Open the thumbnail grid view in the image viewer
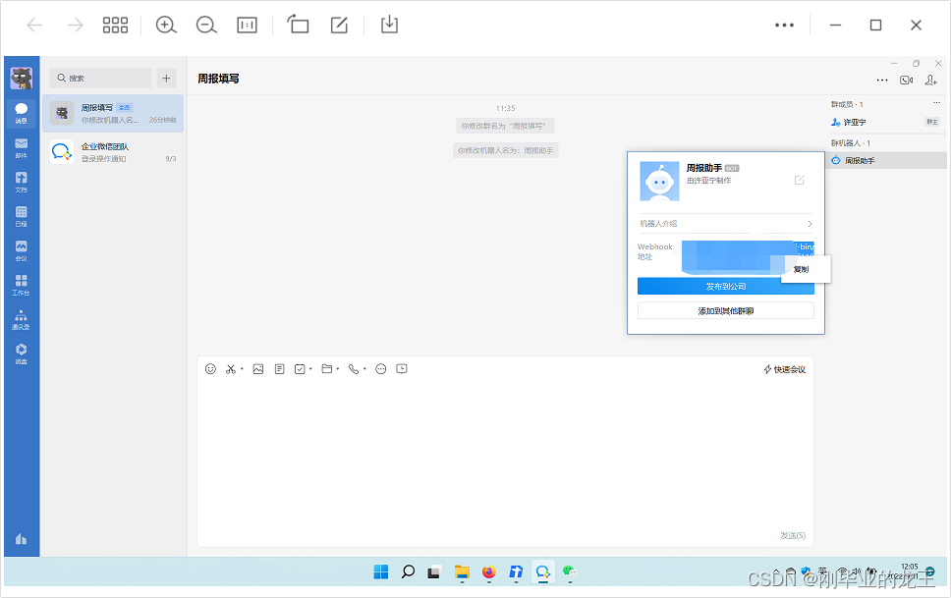 115,25
